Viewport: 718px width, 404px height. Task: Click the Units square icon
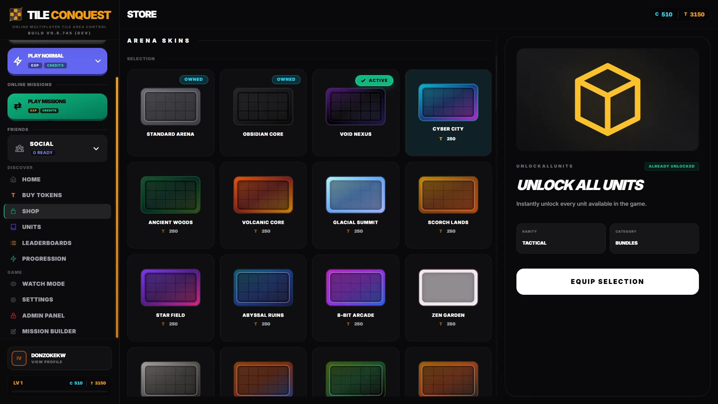[13, 227]
